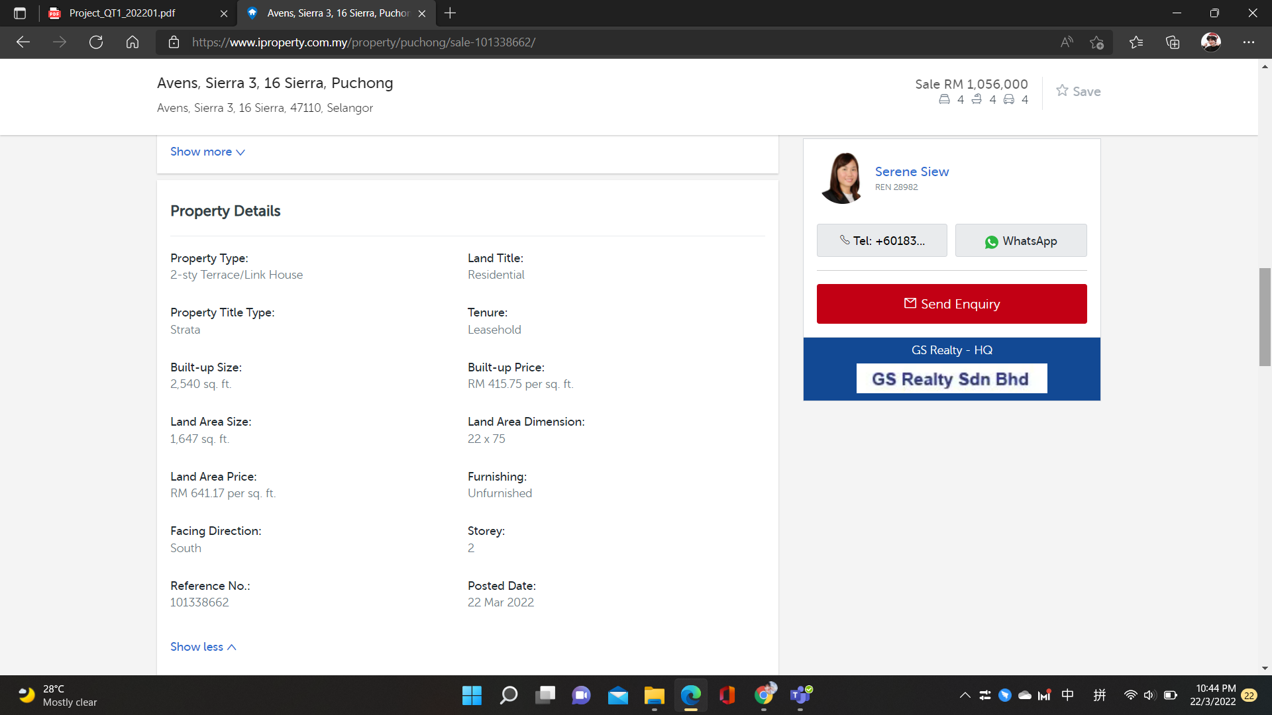The width and height of the screenshot is (1272, 715).
Task: Open the Favorites list icon
Action: point(1136,42)
